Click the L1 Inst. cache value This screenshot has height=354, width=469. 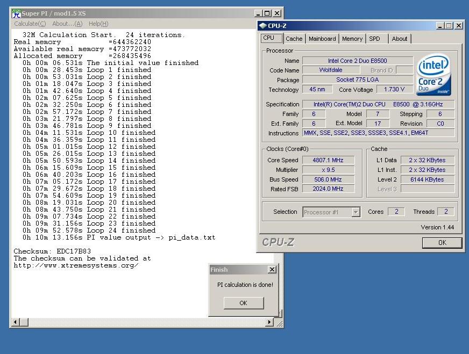point(428,170)
